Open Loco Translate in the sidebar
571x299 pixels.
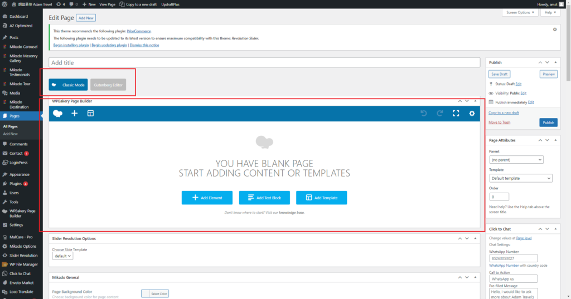click(21, 292)
